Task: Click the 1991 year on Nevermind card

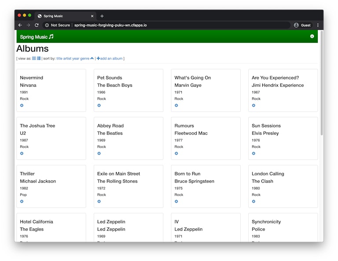Action: [x=24, y=92]
